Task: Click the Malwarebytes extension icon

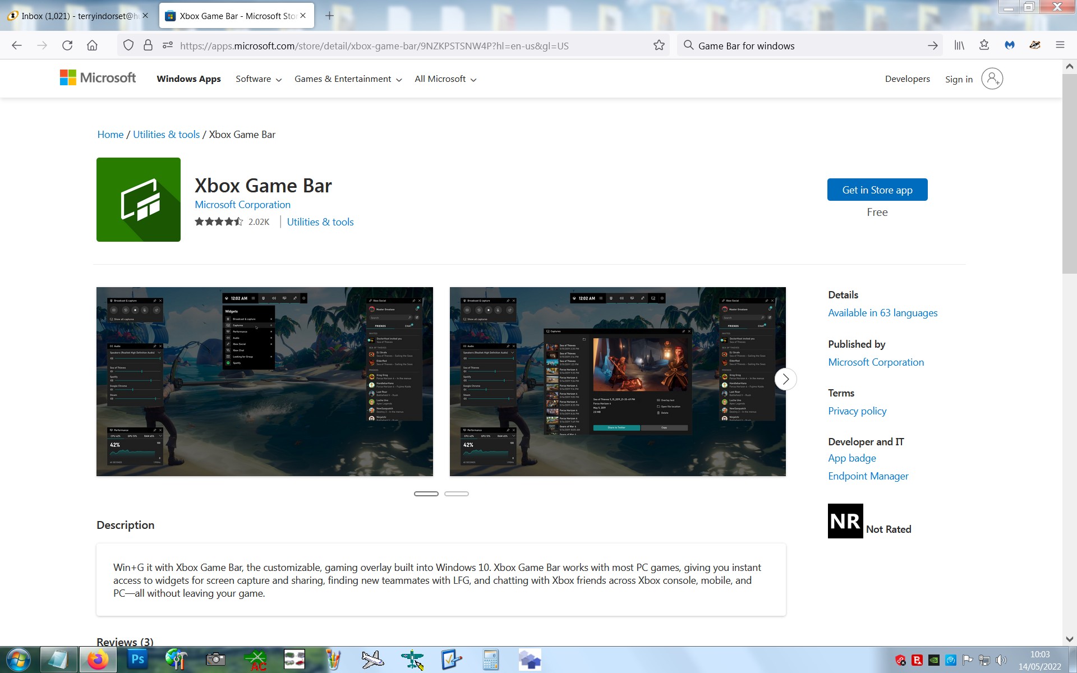Action: (1010, 45)
